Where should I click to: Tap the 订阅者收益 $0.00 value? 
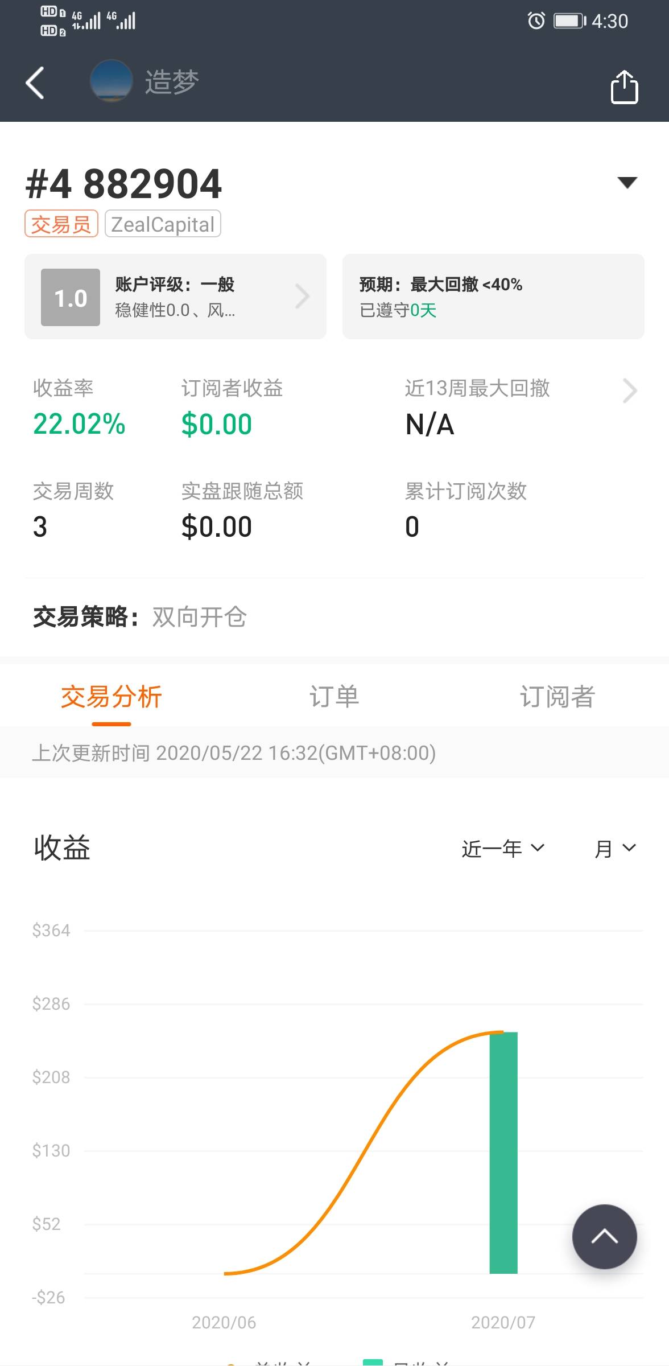click(x=217, y=425)
